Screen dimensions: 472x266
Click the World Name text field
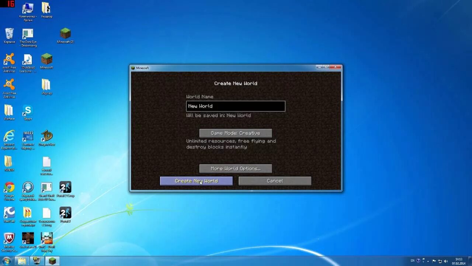tap(236, 106)
